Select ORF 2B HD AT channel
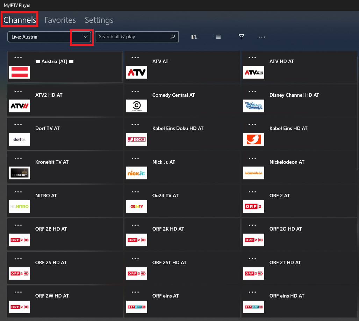 click(65, 234)
